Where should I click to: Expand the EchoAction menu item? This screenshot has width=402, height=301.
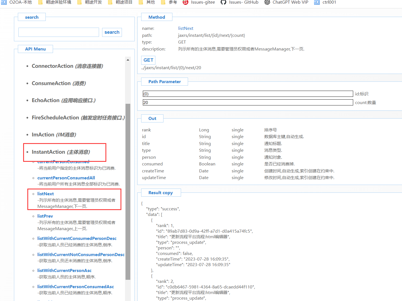tap(64, 100)
